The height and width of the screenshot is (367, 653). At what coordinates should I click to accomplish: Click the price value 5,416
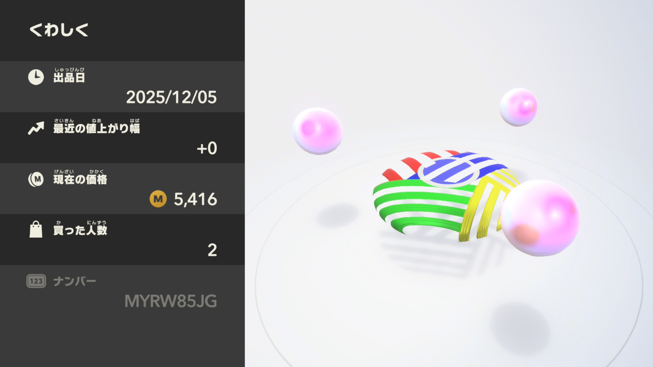196,199
